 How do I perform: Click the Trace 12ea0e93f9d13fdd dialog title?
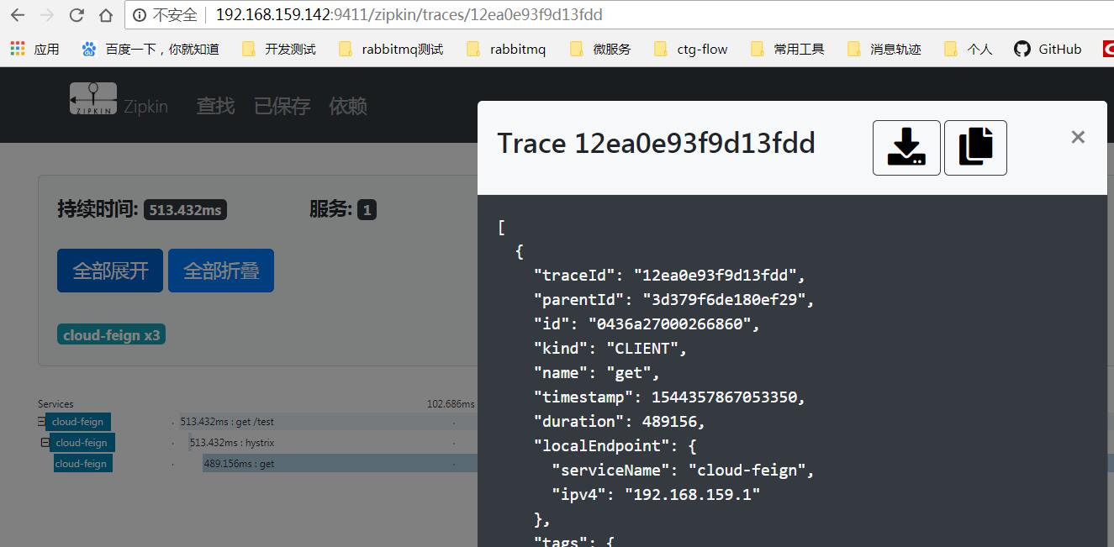[x=656, y=144]
